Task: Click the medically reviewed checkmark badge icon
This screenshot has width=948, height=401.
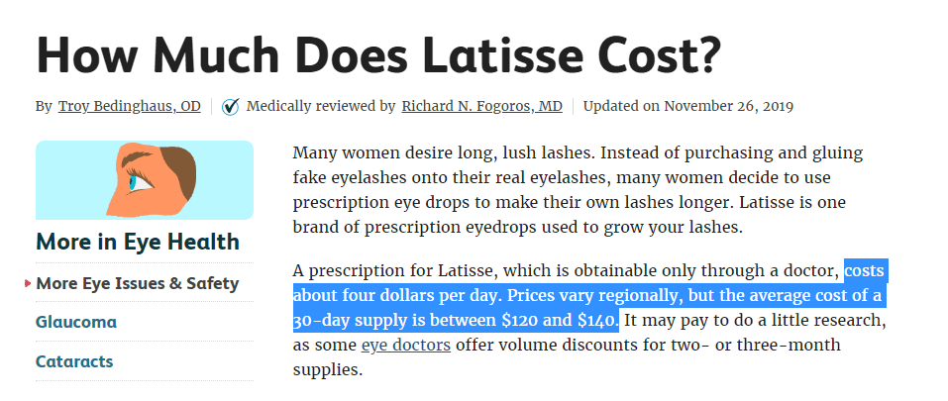Action: [x=231, y=107]
